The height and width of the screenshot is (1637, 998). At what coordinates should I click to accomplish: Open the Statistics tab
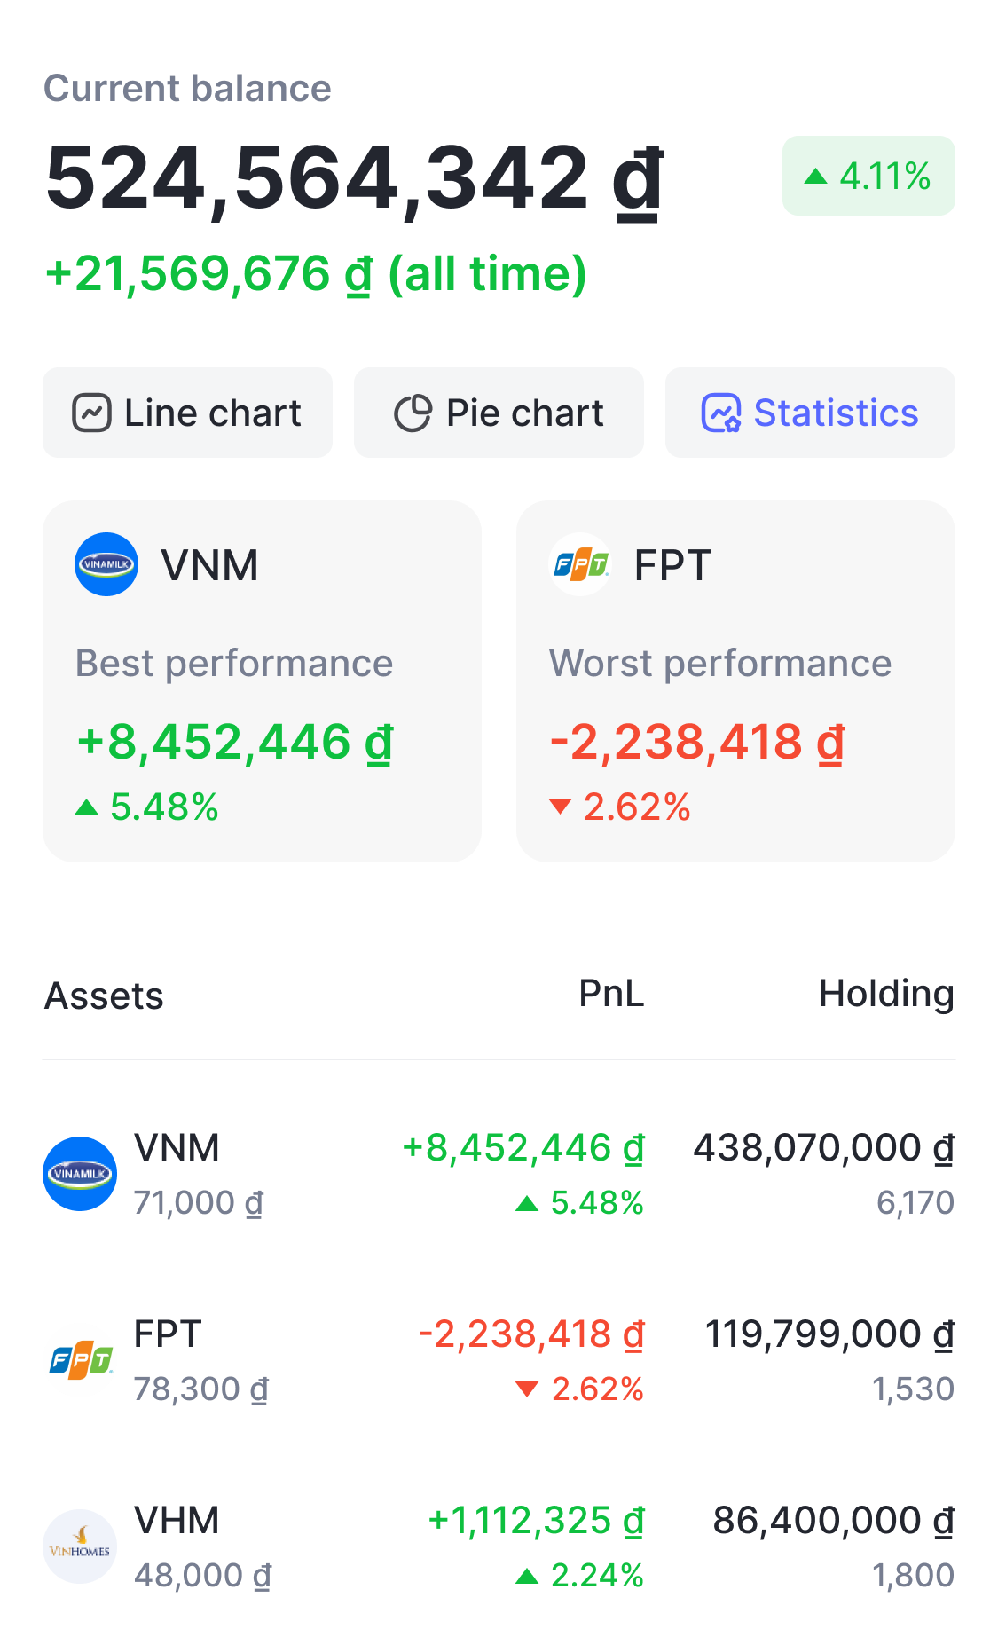[810, 413]
